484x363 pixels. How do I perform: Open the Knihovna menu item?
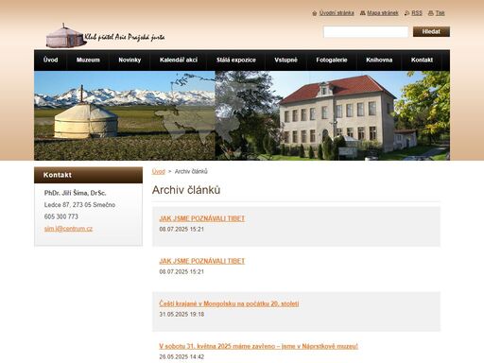point(379,60)
